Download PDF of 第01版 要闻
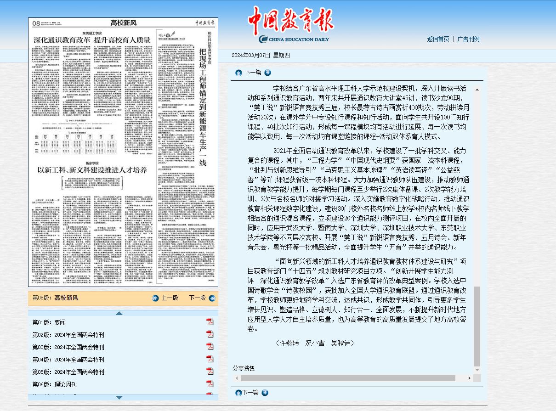 [210, 322]
